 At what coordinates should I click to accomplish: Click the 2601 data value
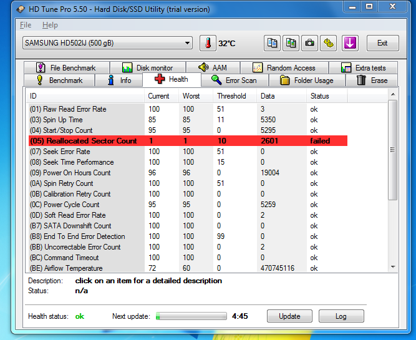[269, 140]
